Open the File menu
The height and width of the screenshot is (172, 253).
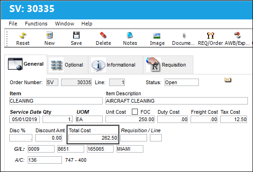click(x=13, y=24)
